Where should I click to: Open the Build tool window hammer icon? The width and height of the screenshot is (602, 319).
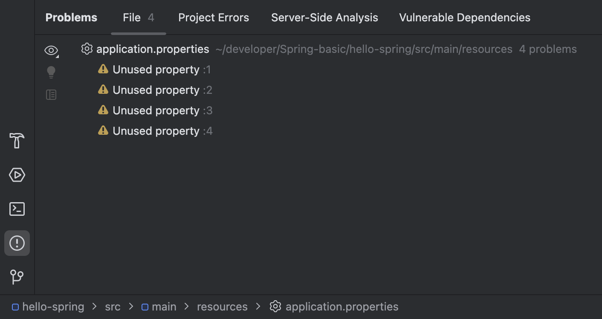[x=17, y=141]
